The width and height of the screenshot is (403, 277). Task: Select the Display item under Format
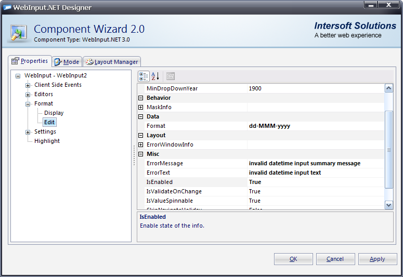tap(54, 113)
